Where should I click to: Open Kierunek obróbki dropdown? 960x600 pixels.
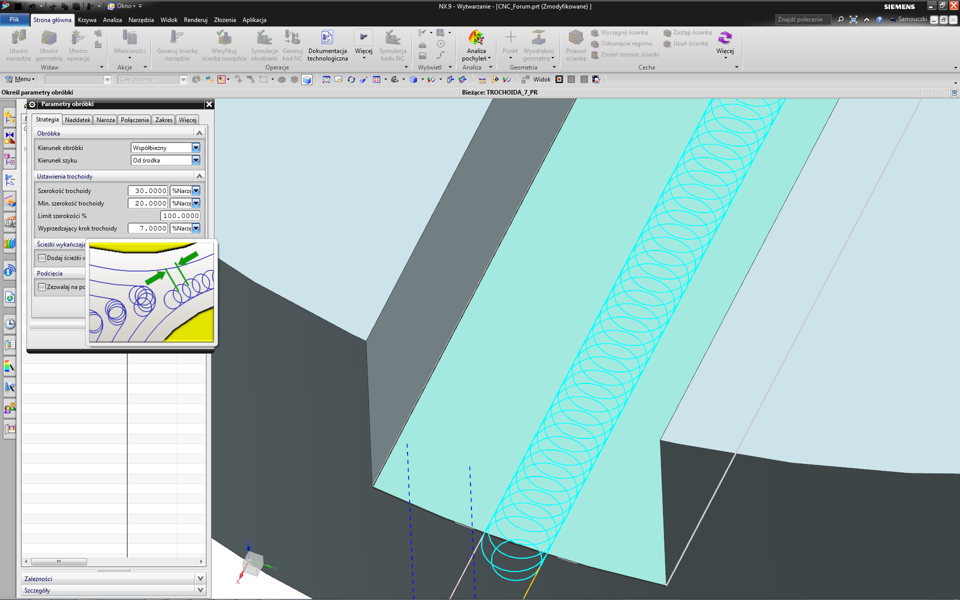pos(196,148)
